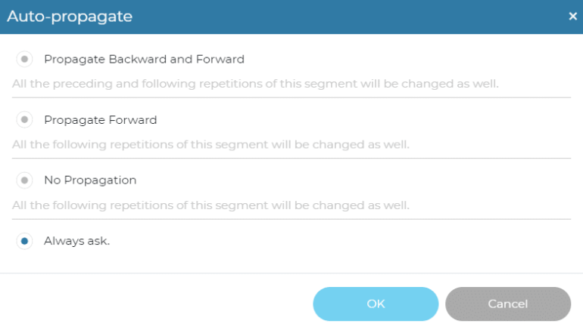Image resolution: width=583 pixels, height=330 pixels.
Task: Click the description line below No Propagation
Action: coord(210,205)
